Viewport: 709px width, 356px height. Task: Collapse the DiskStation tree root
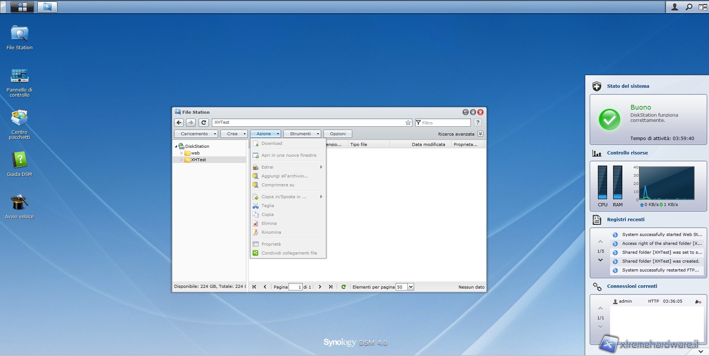[176, 146]
